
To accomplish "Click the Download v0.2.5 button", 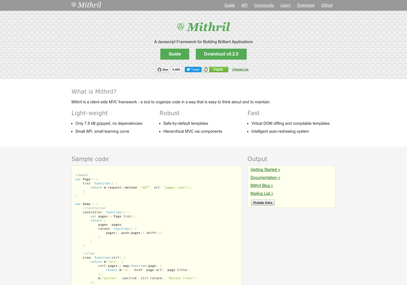I will [x=221, y=54].
